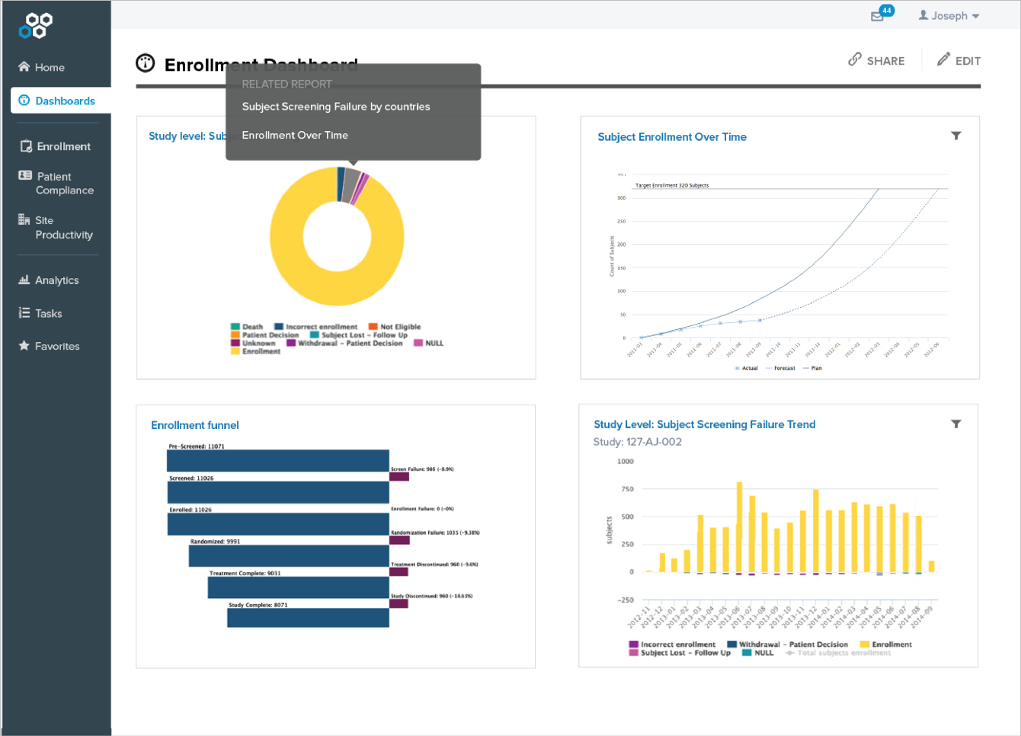Filter the Subject Enrollment Over Time chart
This screenshot has height=736, width=1021.
956,136
